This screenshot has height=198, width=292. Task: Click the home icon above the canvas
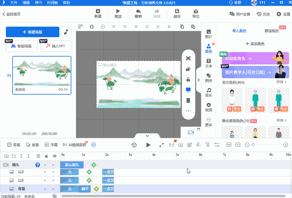[92, 27]
